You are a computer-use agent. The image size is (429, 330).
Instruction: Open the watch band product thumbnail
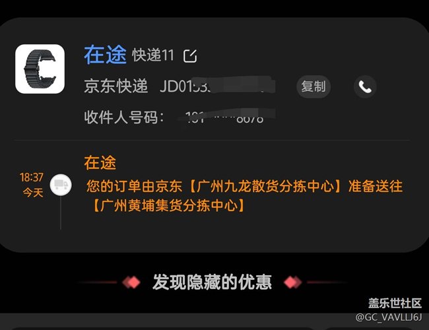click(40, 69)
